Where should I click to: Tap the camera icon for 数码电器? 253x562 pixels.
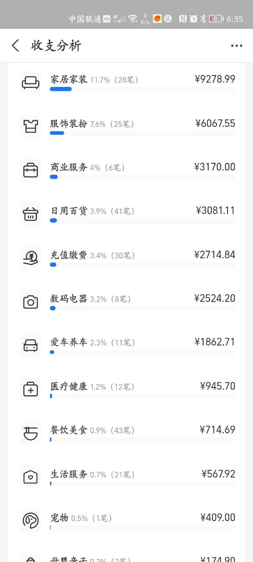[30, 302]
